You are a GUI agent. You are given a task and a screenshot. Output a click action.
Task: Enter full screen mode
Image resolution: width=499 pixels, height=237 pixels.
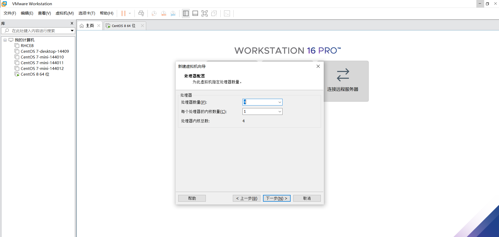coord(205,13)
